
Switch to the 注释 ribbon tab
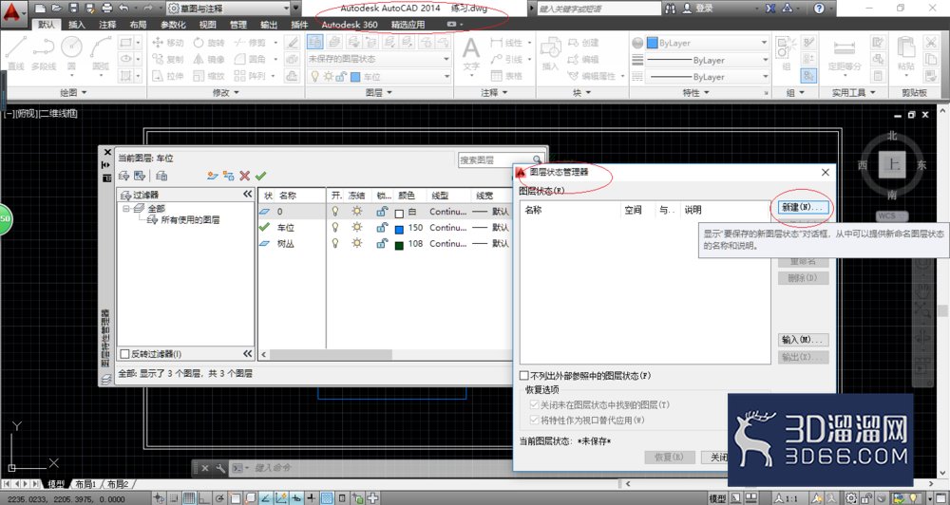click(x=107, y=25)
